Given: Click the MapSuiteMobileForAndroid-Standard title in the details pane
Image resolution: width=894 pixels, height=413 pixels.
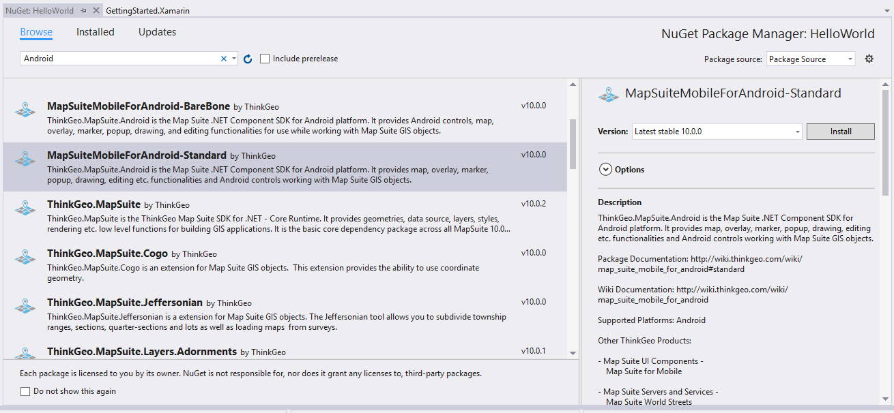Looking at the screenshot, I should pos(733,93).
